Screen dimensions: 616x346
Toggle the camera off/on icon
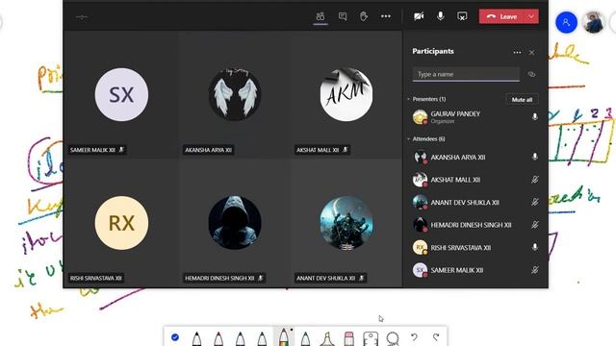[x=419, y=16]
